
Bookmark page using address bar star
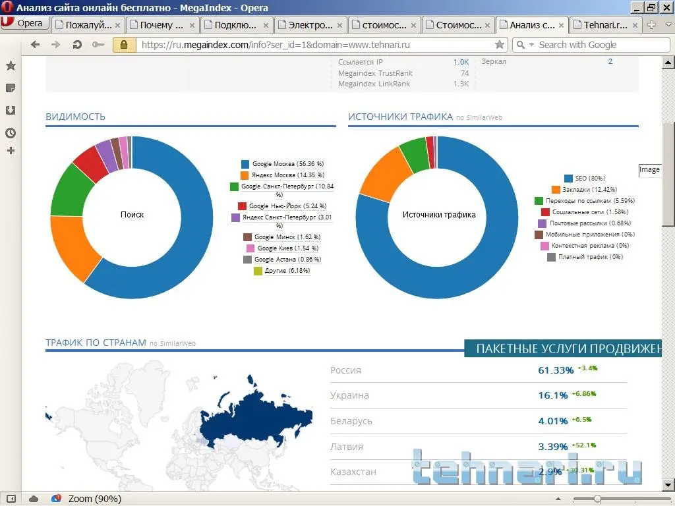click(500, 45)
